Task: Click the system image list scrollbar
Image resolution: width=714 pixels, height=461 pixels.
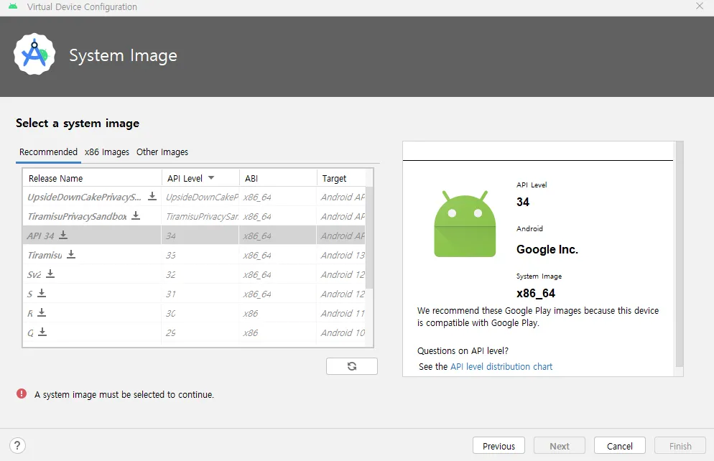Action: click(369, 237)
